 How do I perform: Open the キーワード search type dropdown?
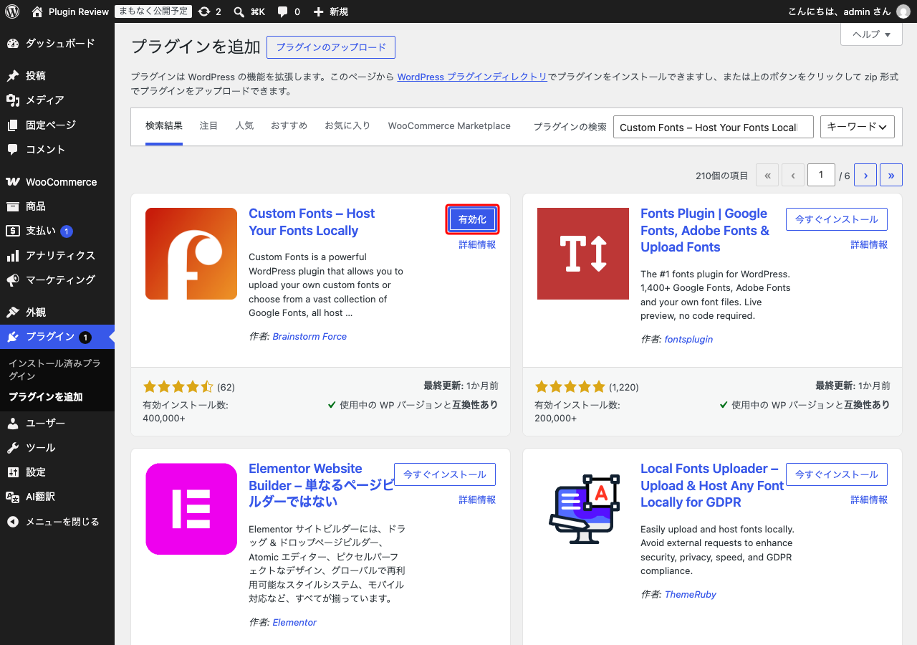pyautogui.click(x=857, y=127)
